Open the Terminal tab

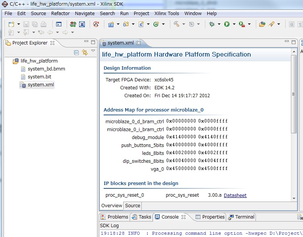point(241,217)
